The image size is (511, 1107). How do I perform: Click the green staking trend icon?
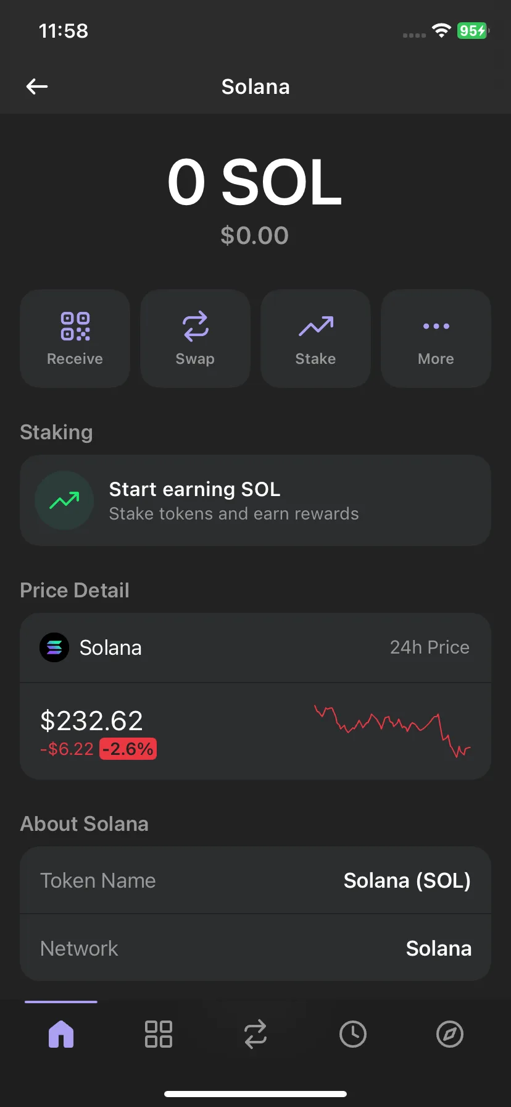pyautogui.click(x=64, y=500)
